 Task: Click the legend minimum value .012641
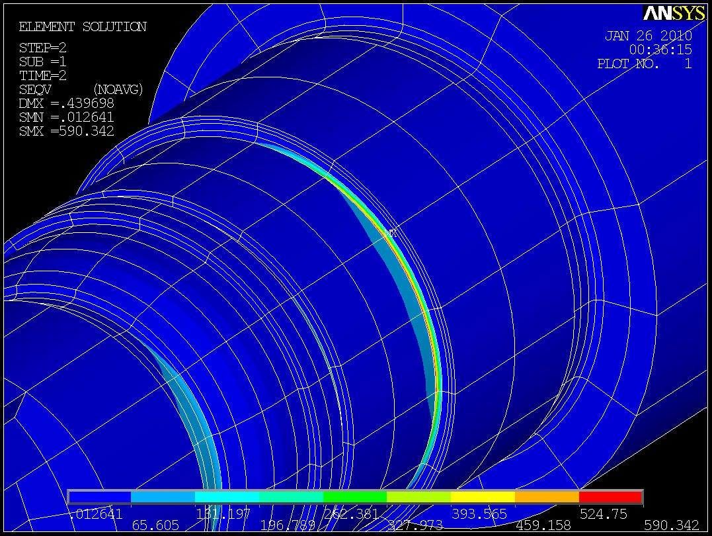point(96,514)
